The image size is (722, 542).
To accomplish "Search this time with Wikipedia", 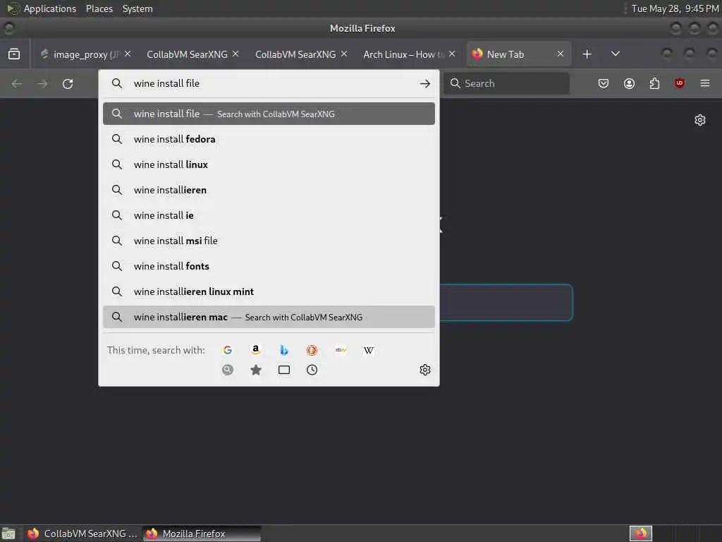I will [368, 350].
